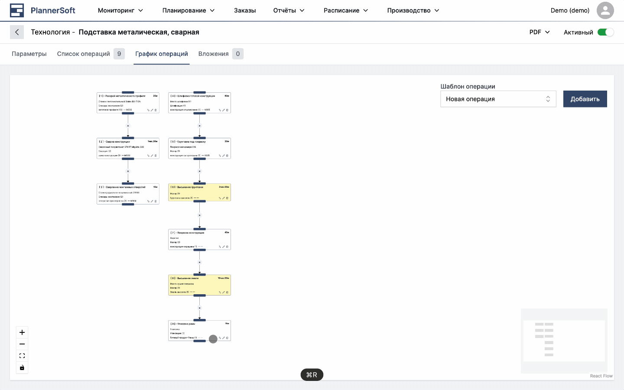Toggle the canvas interactivity lock

22,368
